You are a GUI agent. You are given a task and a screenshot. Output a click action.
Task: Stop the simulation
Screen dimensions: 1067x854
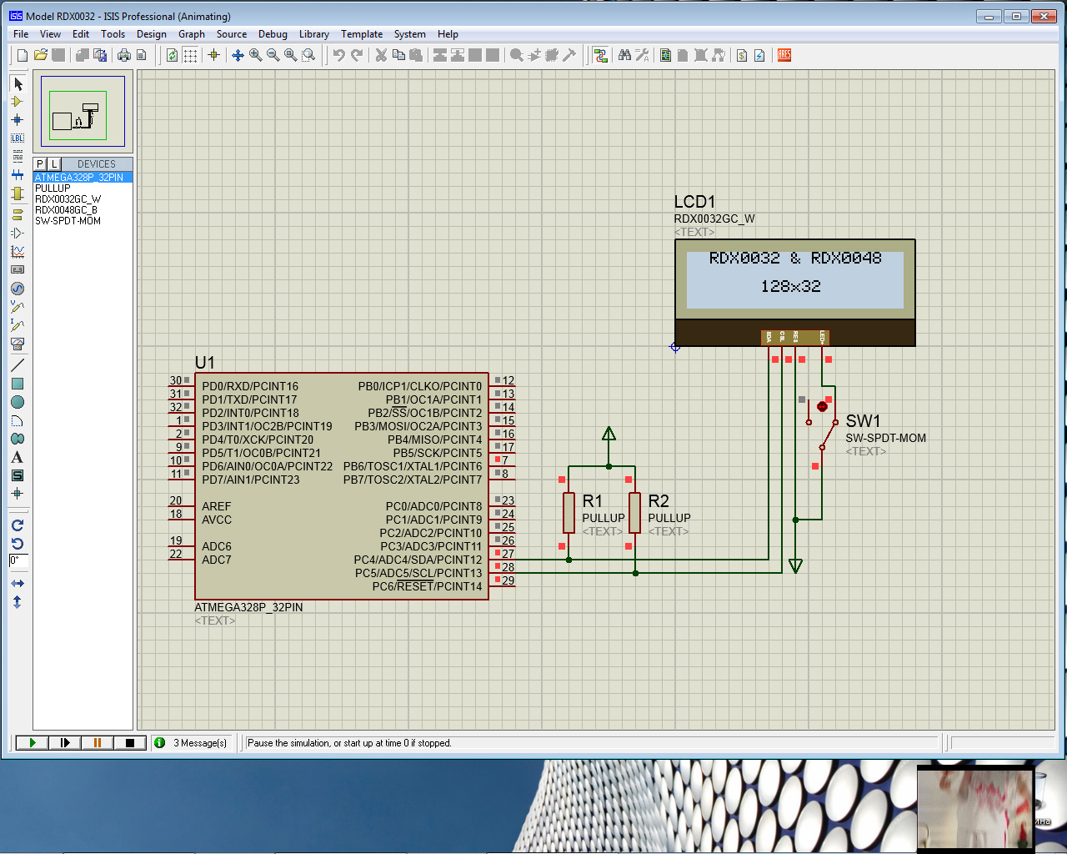point(129,742)
